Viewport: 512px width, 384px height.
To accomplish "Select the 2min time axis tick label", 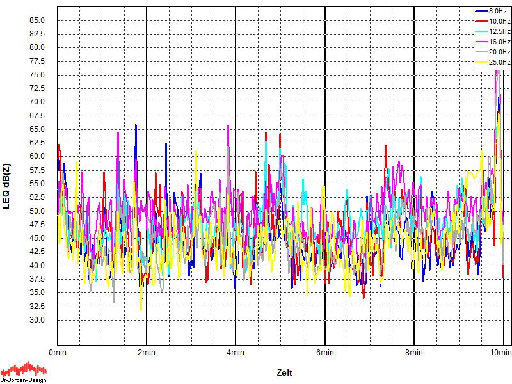I will pyautogui.click(x=147, y=353).
